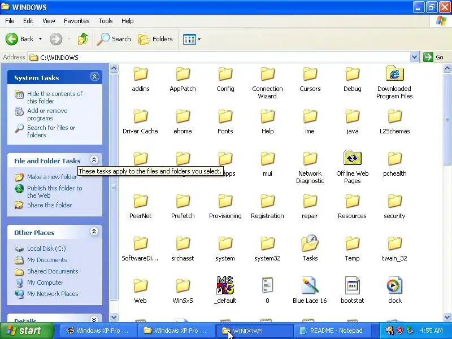
Task: Click Make a new folder link
Action: [52, 177]
